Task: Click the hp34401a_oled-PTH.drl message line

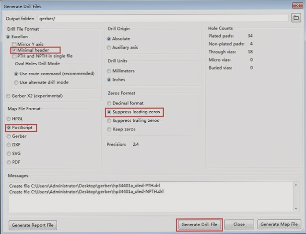Action: pyautogui.click(x=84, y=186)
